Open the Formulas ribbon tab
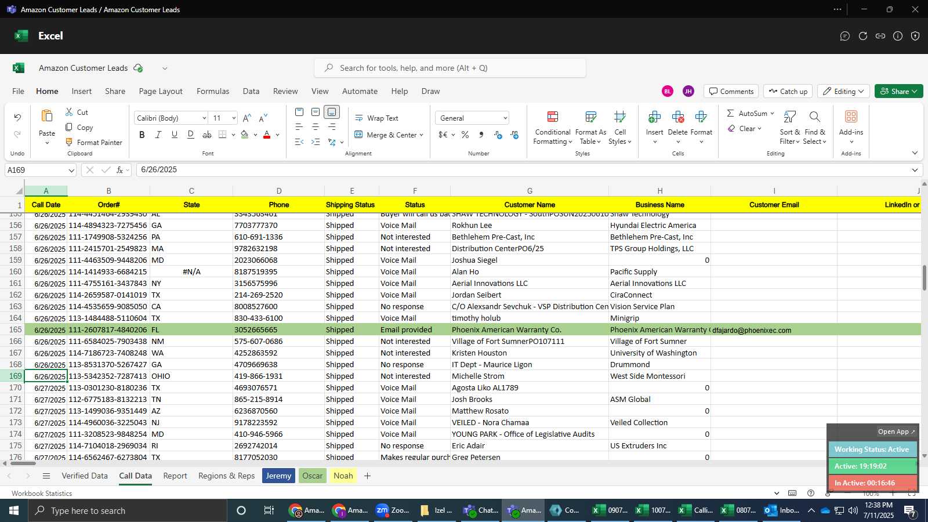Screen dimensions: 928x522 point(213,91)
